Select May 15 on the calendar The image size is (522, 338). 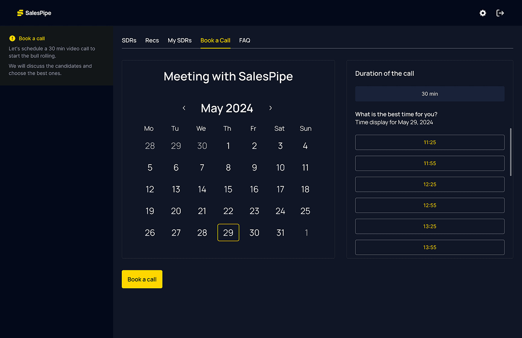point(228,189)
